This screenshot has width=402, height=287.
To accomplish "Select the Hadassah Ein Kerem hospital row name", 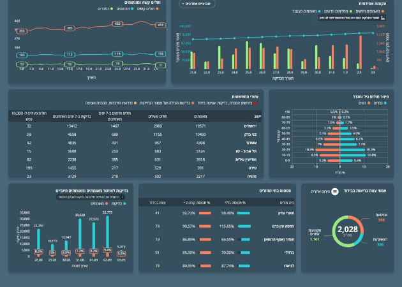I will coord(283,226).
